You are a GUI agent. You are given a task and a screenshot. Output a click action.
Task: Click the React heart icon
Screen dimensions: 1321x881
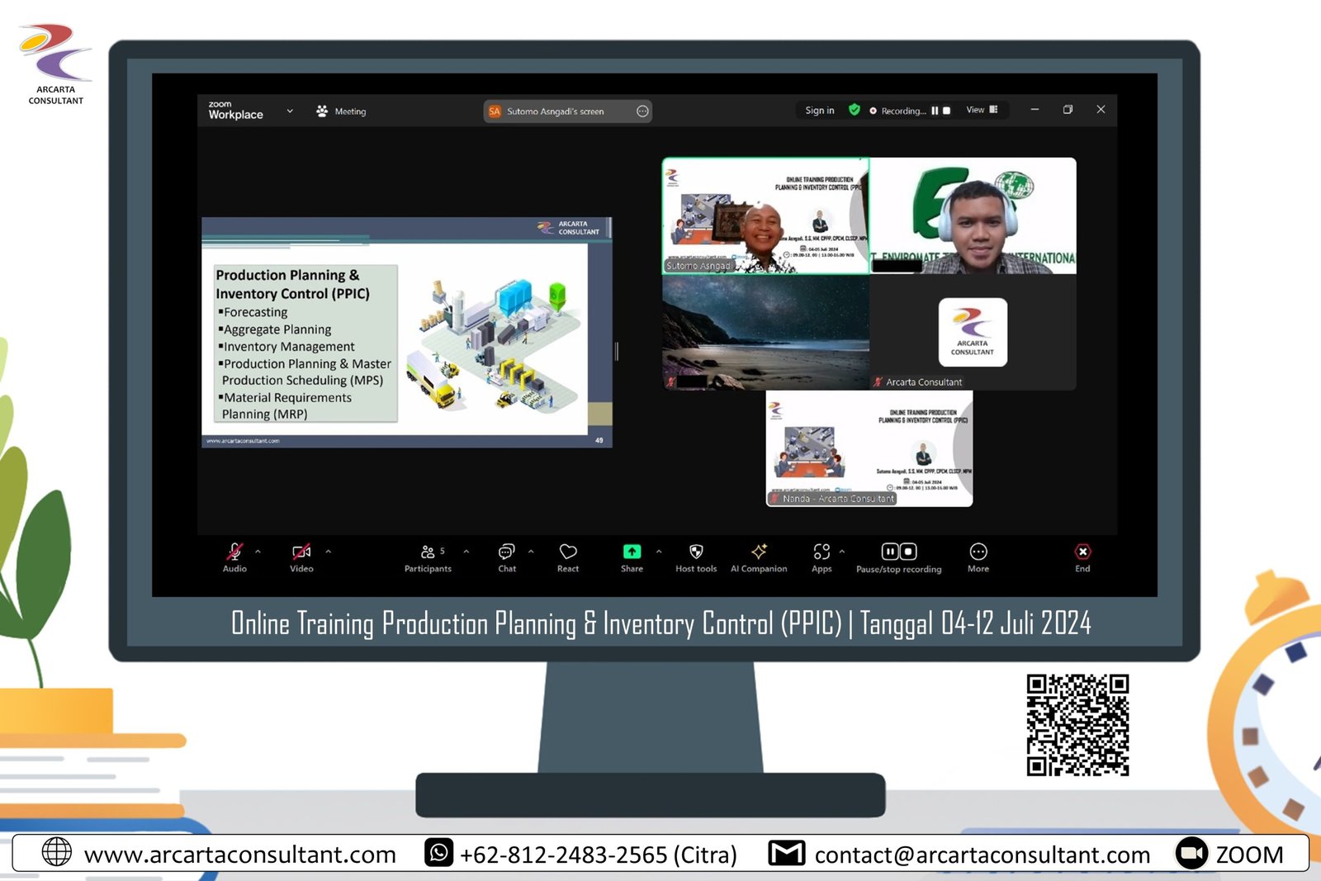click(x=568, y=552)
